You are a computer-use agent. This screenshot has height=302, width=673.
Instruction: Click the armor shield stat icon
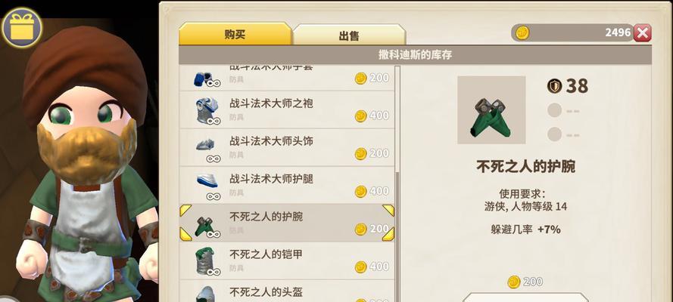555,86
